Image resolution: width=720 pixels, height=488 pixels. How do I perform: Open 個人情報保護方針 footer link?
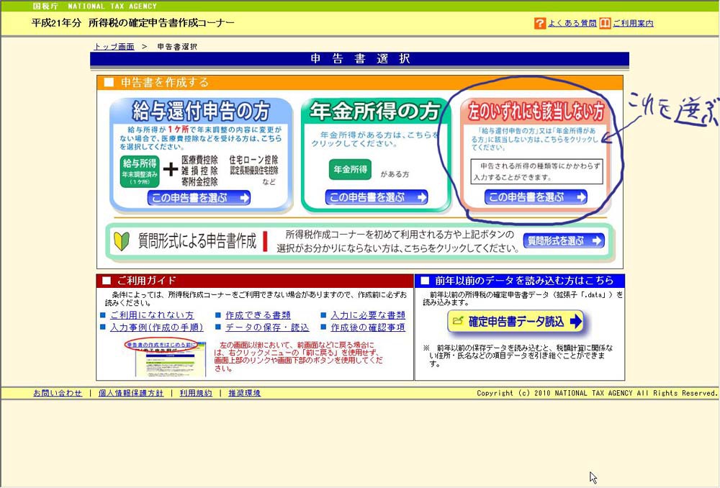click(130, 393)
